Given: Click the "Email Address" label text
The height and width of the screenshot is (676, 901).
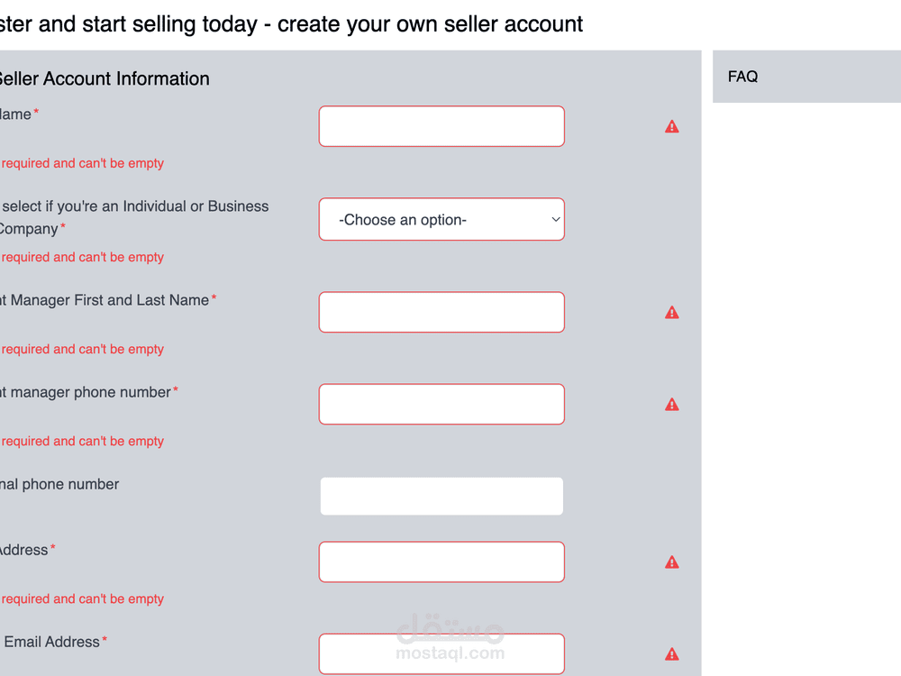Looking at the screenshot, I should point(52,642).
